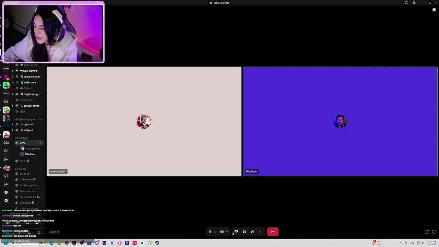Start screen sharing from call controls
439x247 pixels.
click(x=236, y=232)
